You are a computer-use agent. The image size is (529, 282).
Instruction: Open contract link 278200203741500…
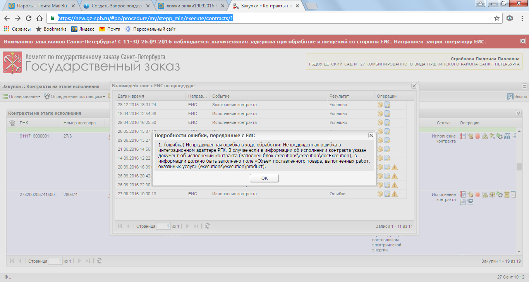click(x=39, y=194)
